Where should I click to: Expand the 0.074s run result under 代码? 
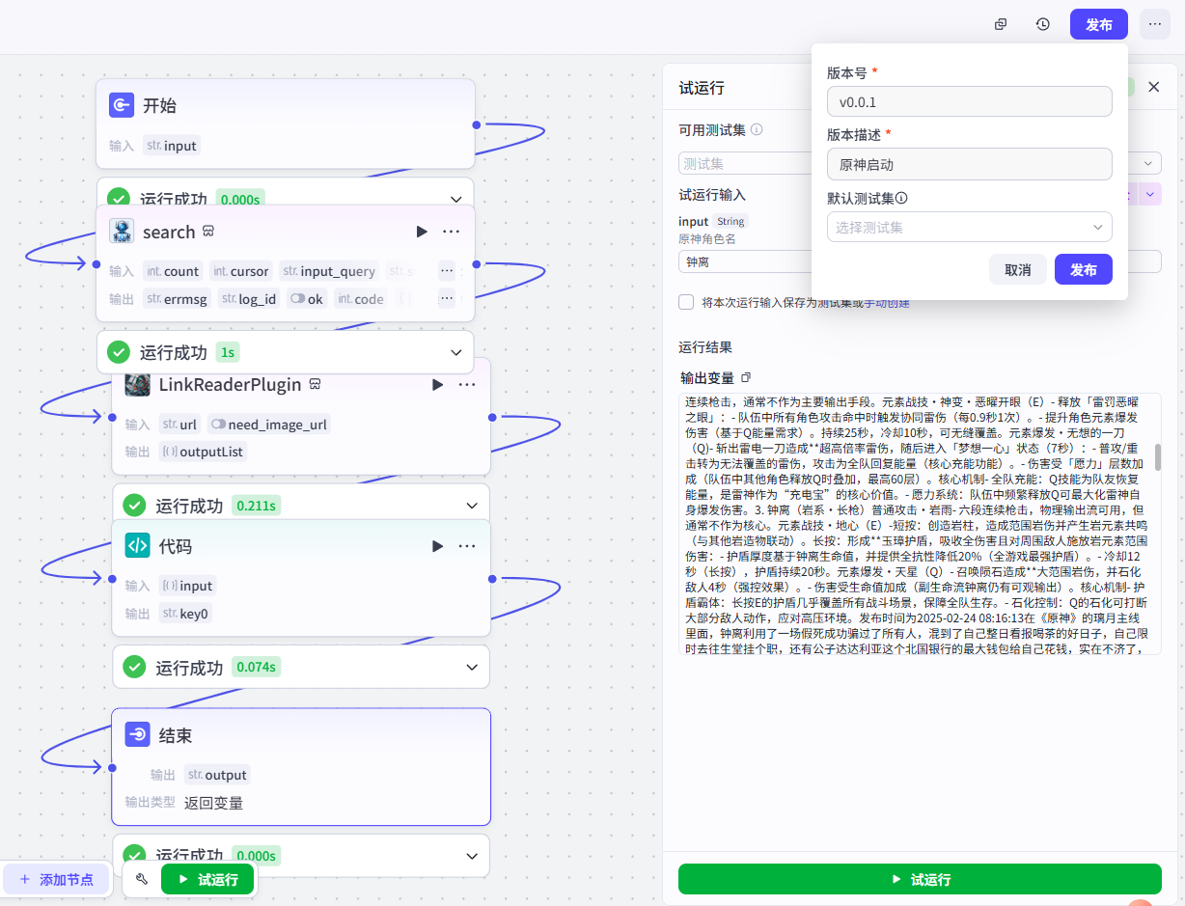[472, 667]
